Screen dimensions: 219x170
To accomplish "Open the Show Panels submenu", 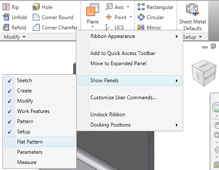I will coord(130,81).
